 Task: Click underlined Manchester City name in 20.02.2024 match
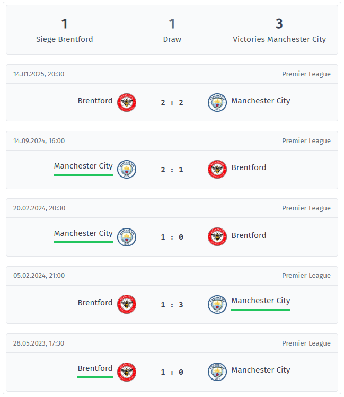83,233
